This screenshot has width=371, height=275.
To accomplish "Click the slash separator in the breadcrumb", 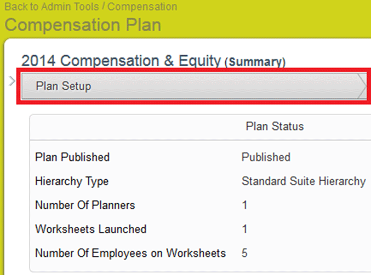I will coord(103,7).
